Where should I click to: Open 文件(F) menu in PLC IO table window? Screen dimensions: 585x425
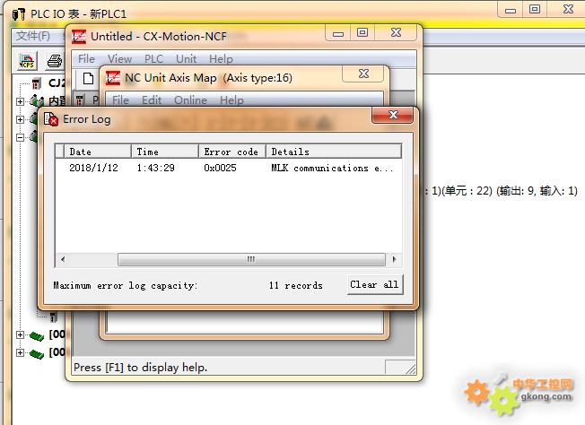point(33,36)
